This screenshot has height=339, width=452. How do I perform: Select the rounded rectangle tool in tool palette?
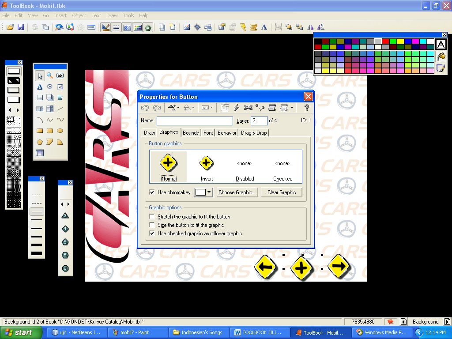coord(50,131)
